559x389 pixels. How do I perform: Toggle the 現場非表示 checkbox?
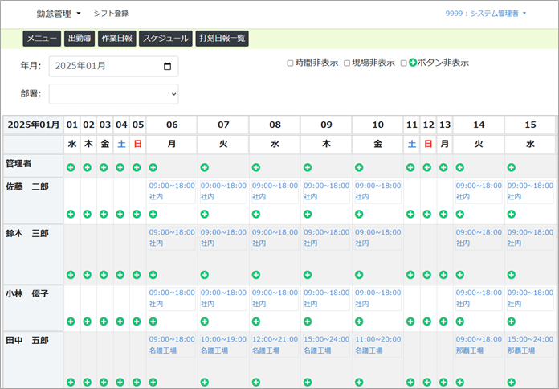click(347, 63)
